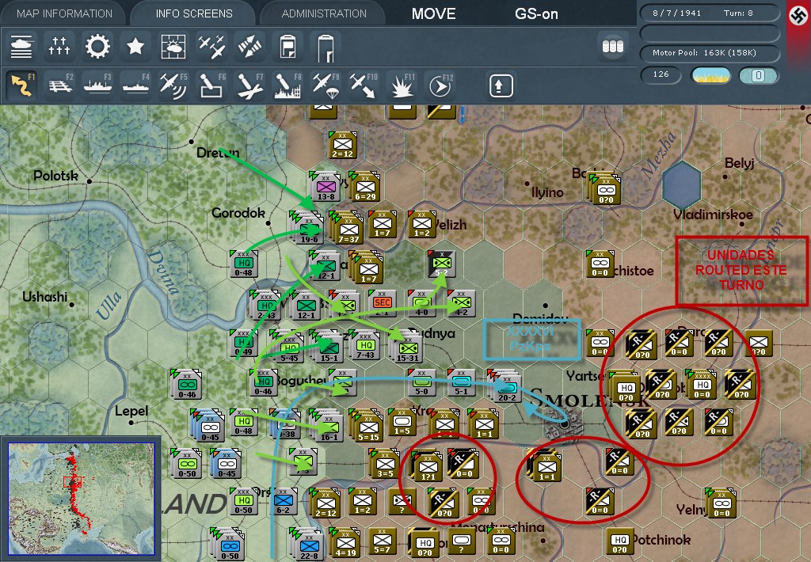Click the Smolensk city hex
This screenshot has height=562, width=811.
tap(565, 426)
